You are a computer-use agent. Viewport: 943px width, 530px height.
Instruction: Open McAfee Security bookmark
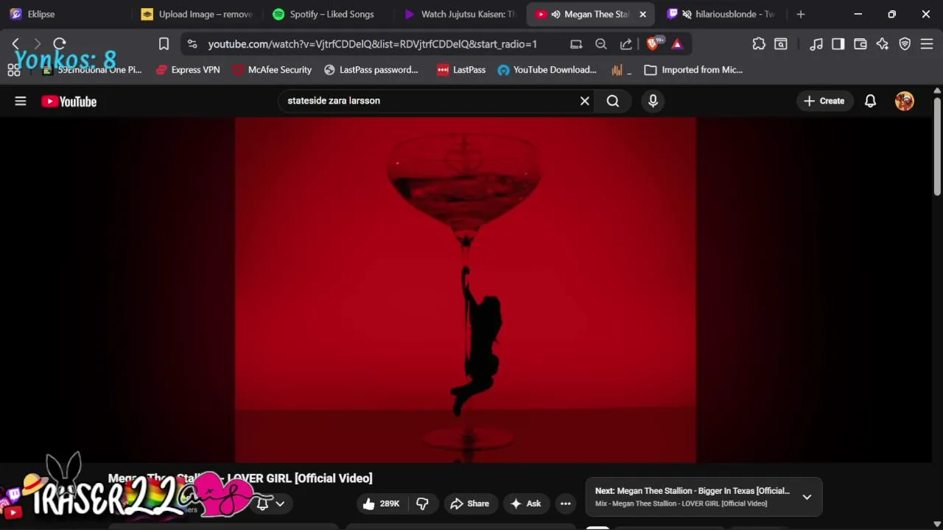pyautogui.click(x=272, y=70)
